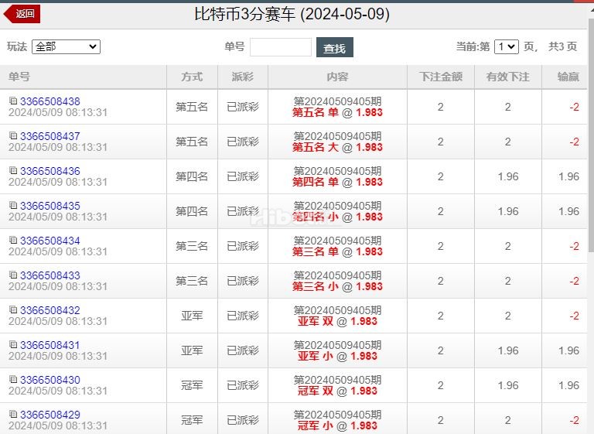Click the vertical scrollbar thumb on right
This screenshot has height=434, width=594.
point(591,135)
